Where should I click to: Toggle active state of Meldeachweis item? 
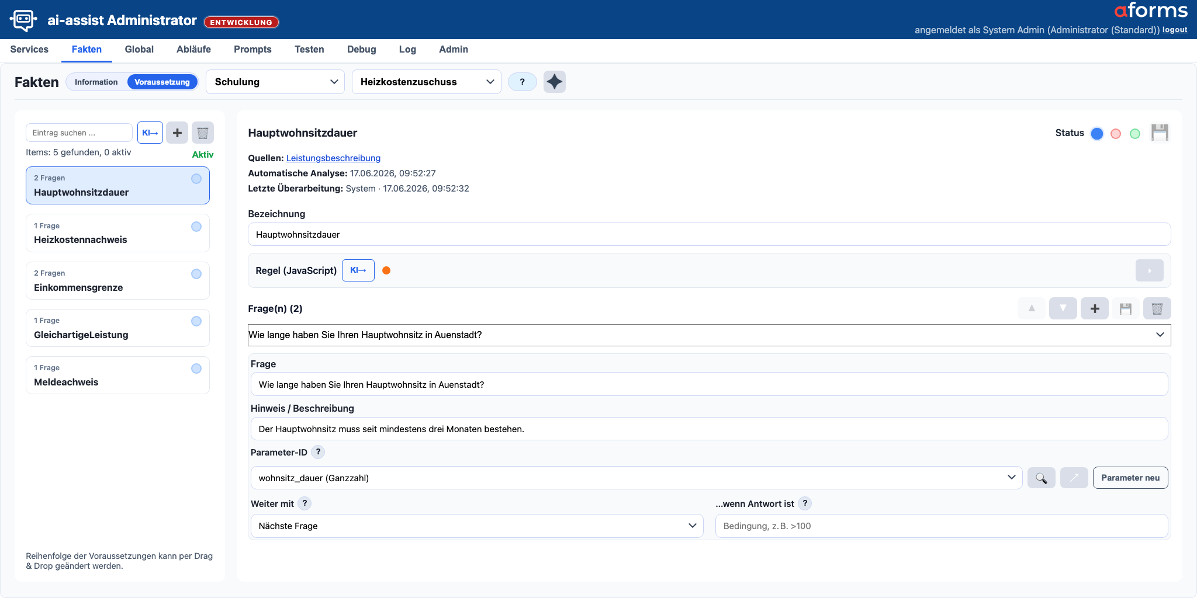196,368
